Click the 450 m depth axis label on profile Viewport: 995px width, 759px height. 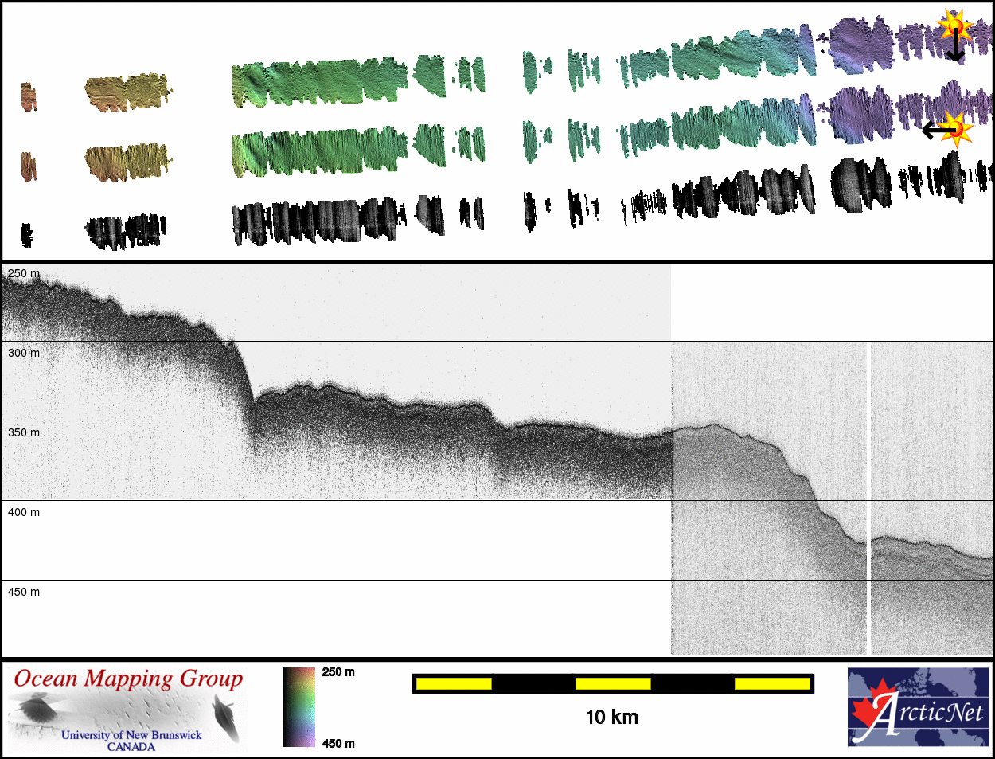click(24, 592)
